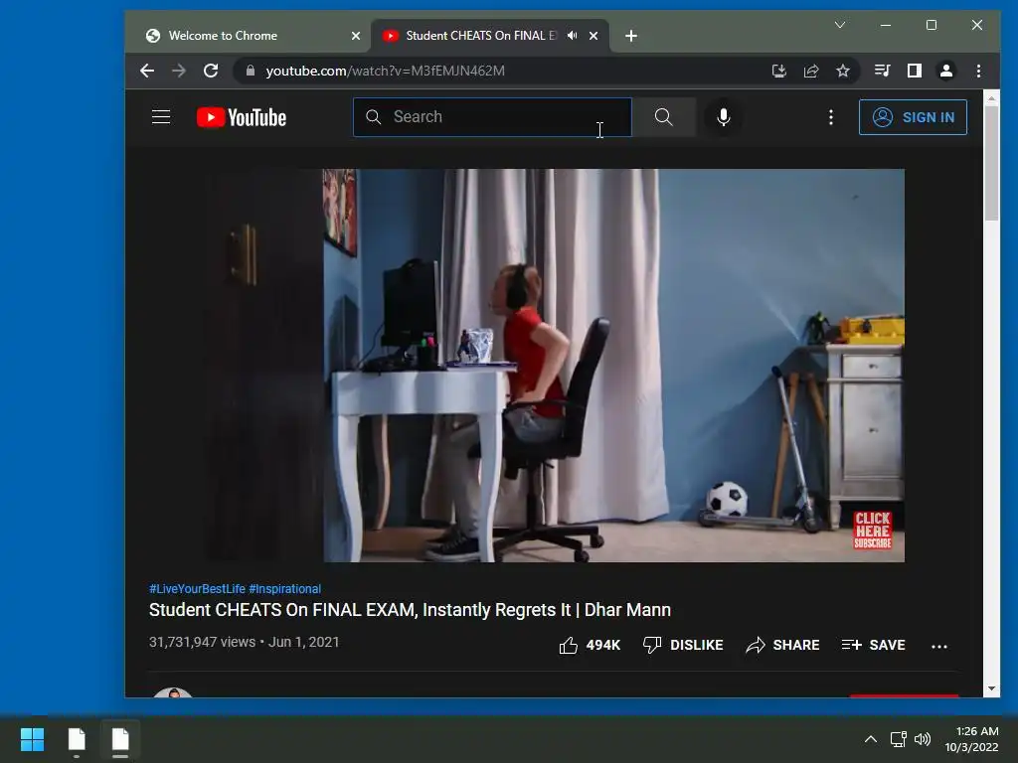Open a new tab with plus button

(x=631, y=36)
